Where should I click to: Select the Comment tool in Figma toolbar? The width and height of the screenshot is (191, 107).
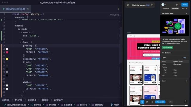(x=152, y=102)
